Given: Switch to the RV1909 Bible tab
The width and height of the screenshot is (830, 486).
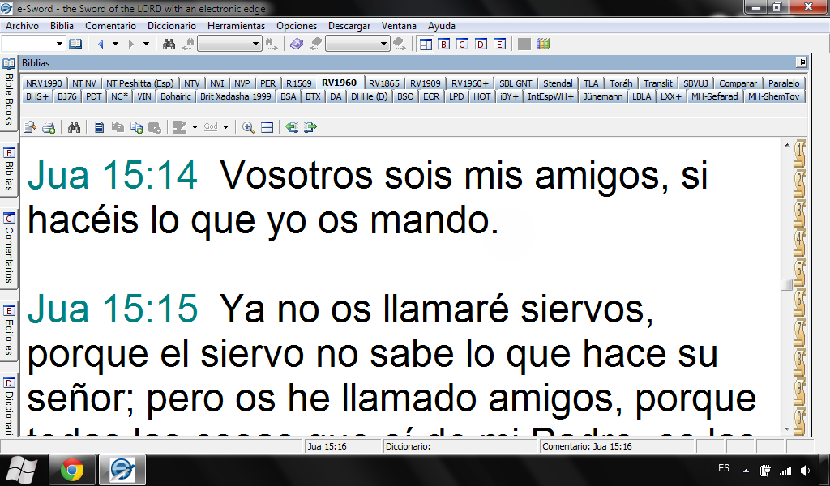Looking at the screenshot, I should click(425, 83).
